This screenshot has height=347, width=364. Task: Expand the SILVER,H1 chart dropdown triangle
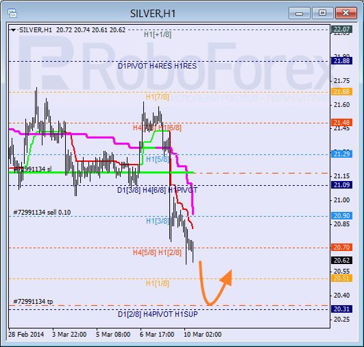tap(14, 30)
